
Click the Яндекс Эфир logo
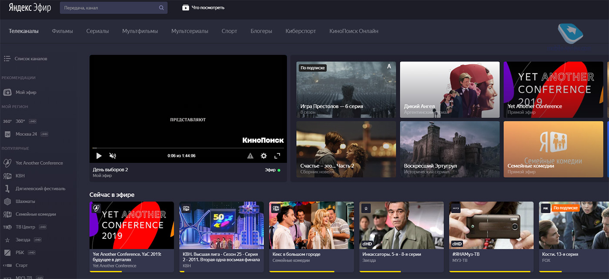coord(30,8)
